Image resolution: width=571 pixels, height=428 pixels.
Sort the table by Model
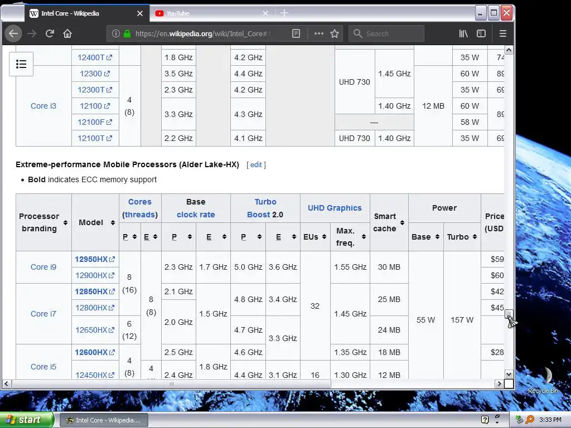[113, 222]
